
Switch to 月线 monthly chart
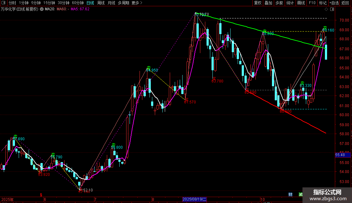pos(111,3)
